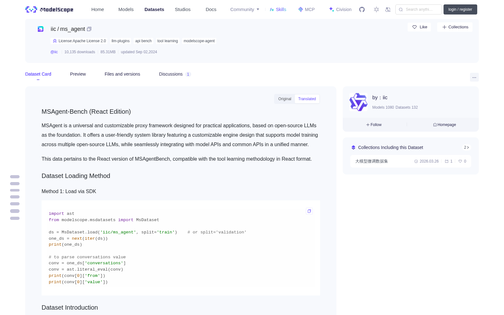This screenshot has height=315, width=504.
Task: Click the "iic / ms_agent" dataset title
Action: 68,29
